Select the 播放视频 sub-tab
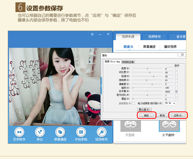193x159 pixels. tap(170, 46)
